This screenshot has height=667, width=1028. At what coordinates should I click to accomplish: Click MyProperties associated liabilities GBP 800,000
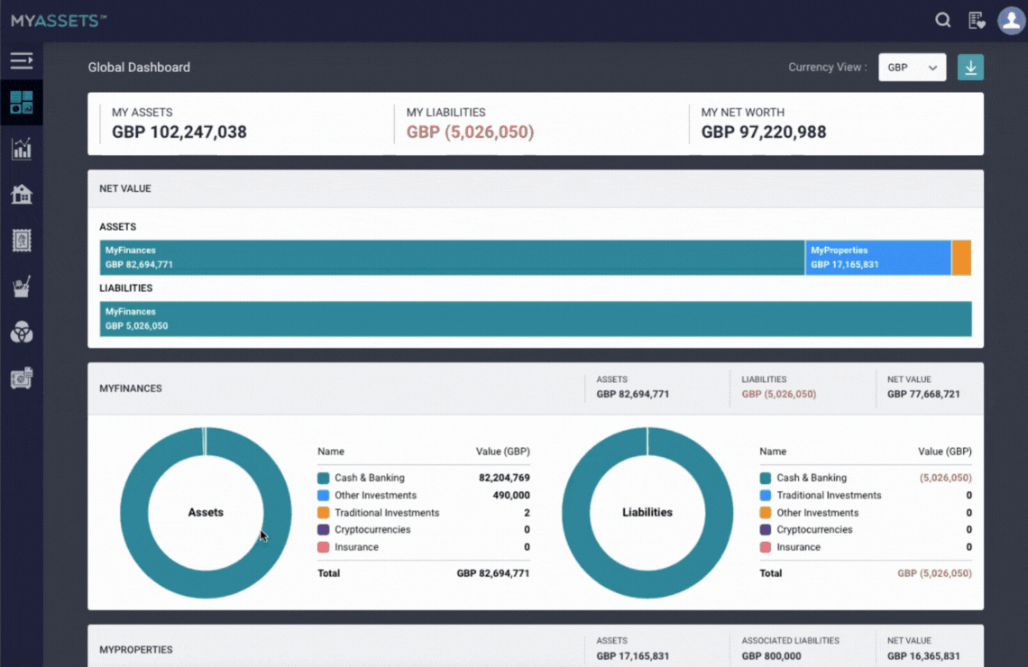[x=771, y=656]
